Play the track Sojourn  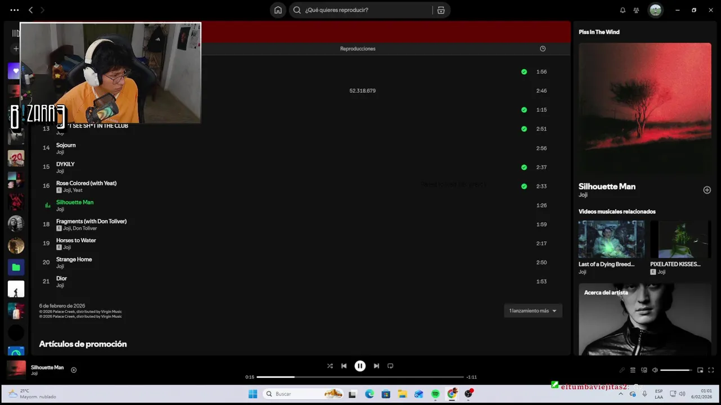tap(66, 145)
